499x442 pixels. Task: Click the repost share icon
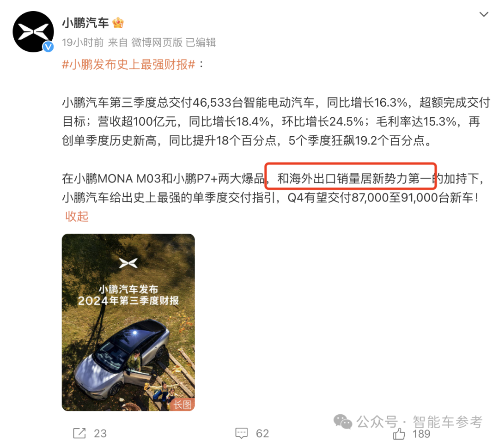(x=79, y=433)
